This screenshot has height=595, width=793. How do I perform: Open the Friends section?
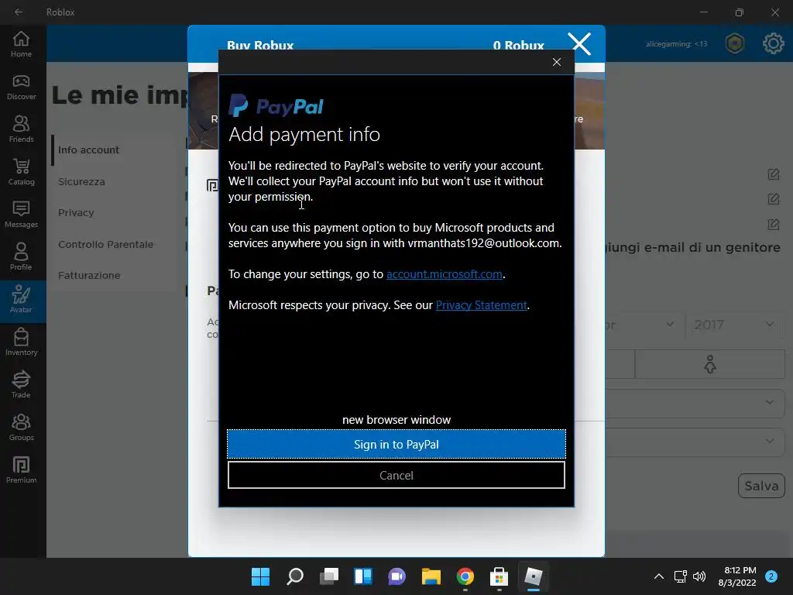[21, 129]
